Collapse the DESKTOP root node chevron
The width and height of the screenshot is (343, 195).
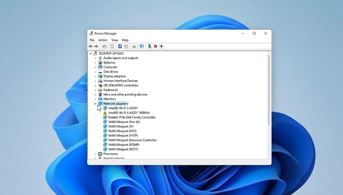point(91,53)
